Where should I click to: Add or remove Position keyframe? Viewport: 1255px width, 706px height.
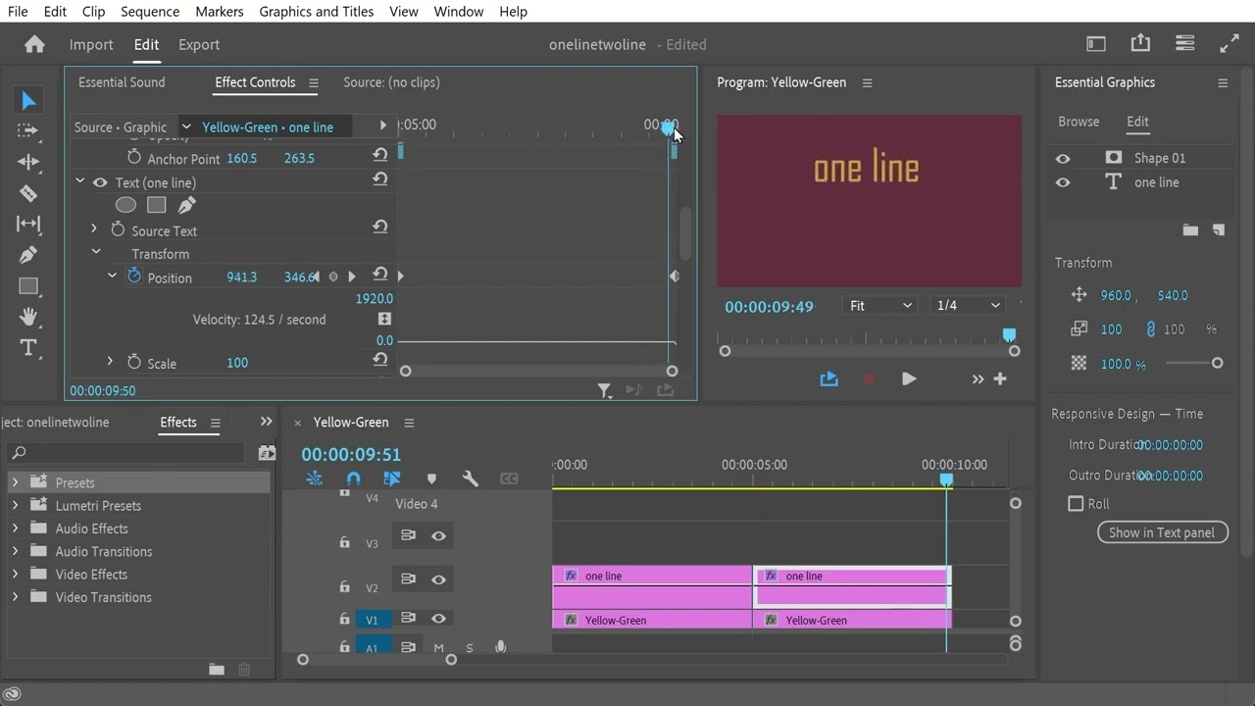pyautogui.click(x=333, y=277)
